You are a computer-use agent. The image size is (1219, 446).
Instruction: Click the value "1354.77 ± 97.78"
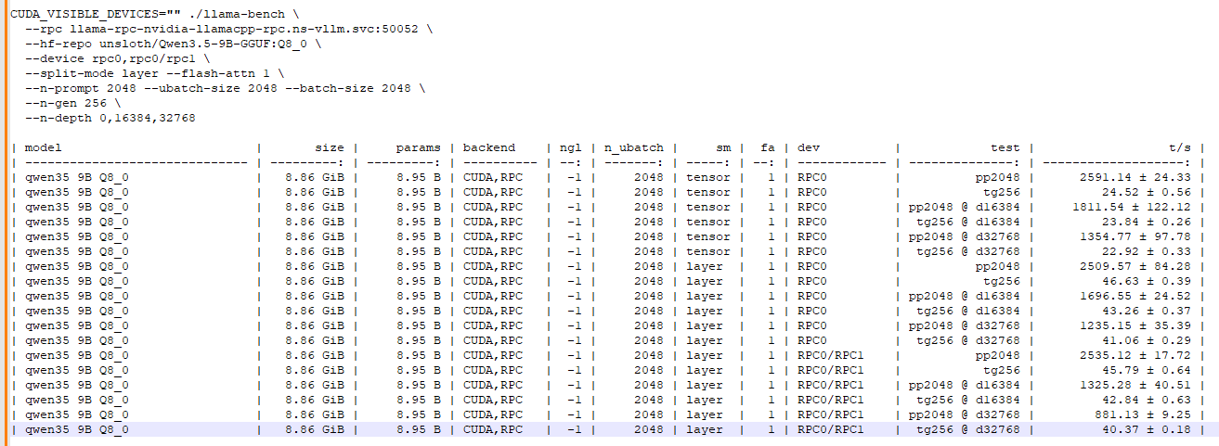tap(1135, 236)
